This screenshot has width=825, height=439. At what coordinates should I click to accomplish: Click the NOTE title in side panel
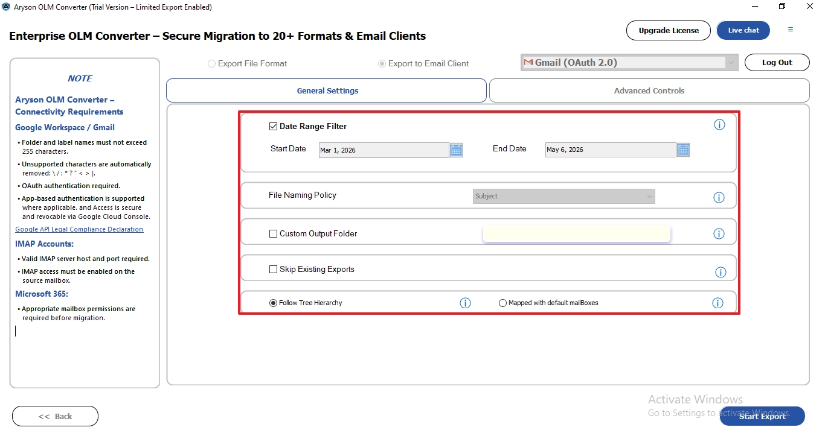[80, 78]
